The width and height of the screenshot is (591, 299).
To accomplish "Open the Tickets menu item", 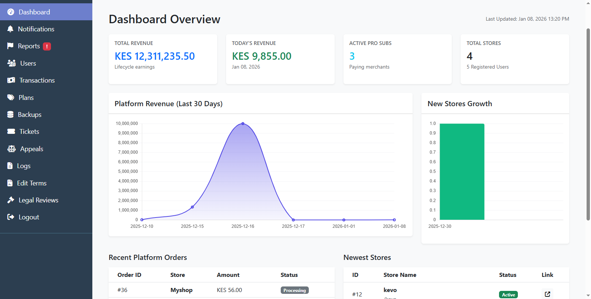I will pyautogui.click(x=29, y=132).
